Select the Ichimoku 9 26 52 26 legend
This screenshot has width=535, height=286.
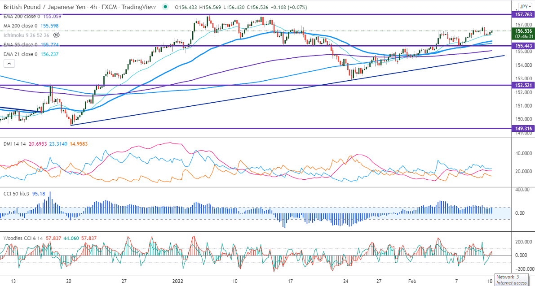(26, 35)
